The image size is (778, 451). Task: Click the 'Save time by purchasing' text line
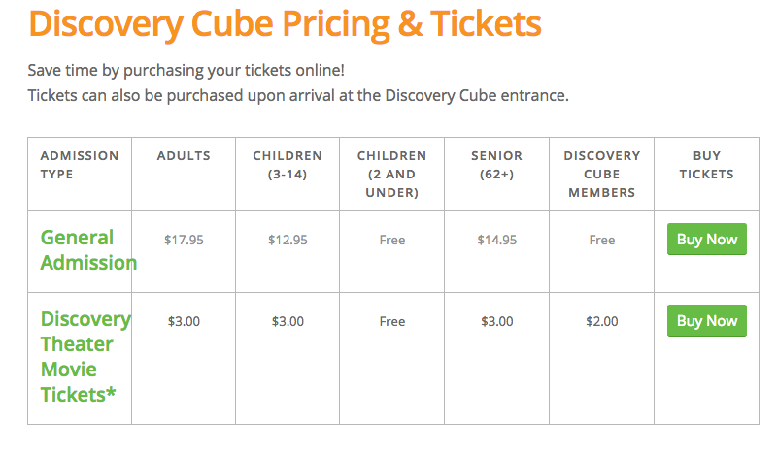click(x=186, y=71)
